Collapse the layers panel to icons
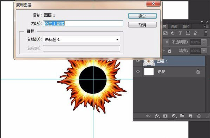 coord(202,22)
